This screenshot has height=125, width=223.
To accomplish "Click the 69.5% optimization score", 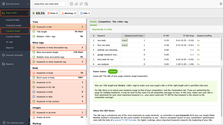I will [40, 13].
